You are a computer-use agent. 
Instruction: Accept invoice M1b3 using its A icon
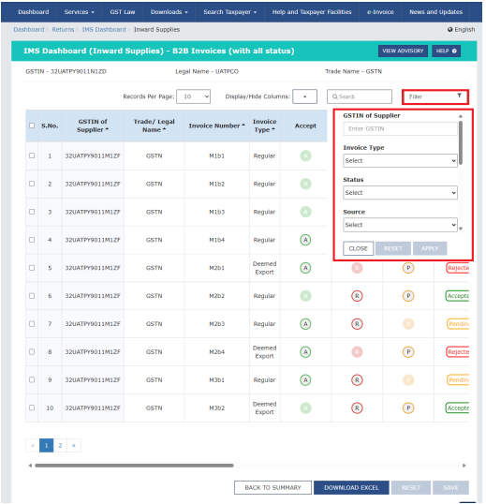(x=305, y=212)
